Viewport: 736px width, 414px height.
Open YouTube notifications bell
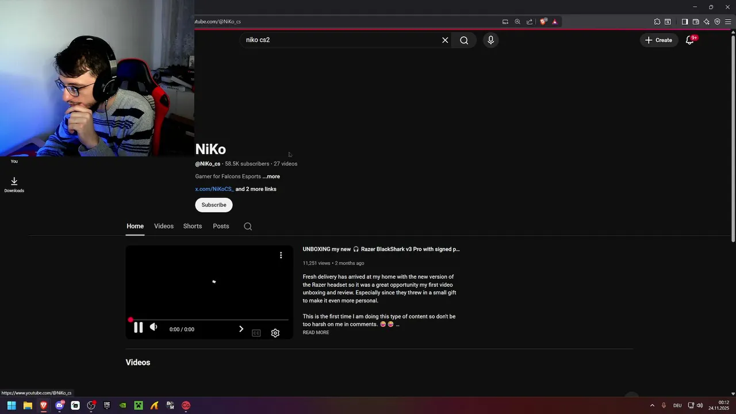(690, 40)
